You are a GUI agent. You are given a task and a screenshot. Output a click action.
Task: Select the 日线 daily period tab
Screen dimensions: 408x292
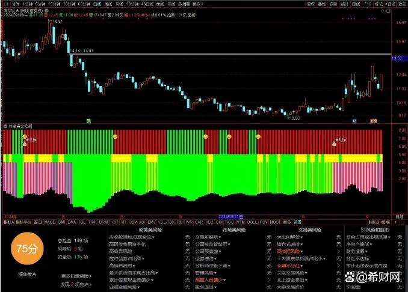(x=97, y=4)
